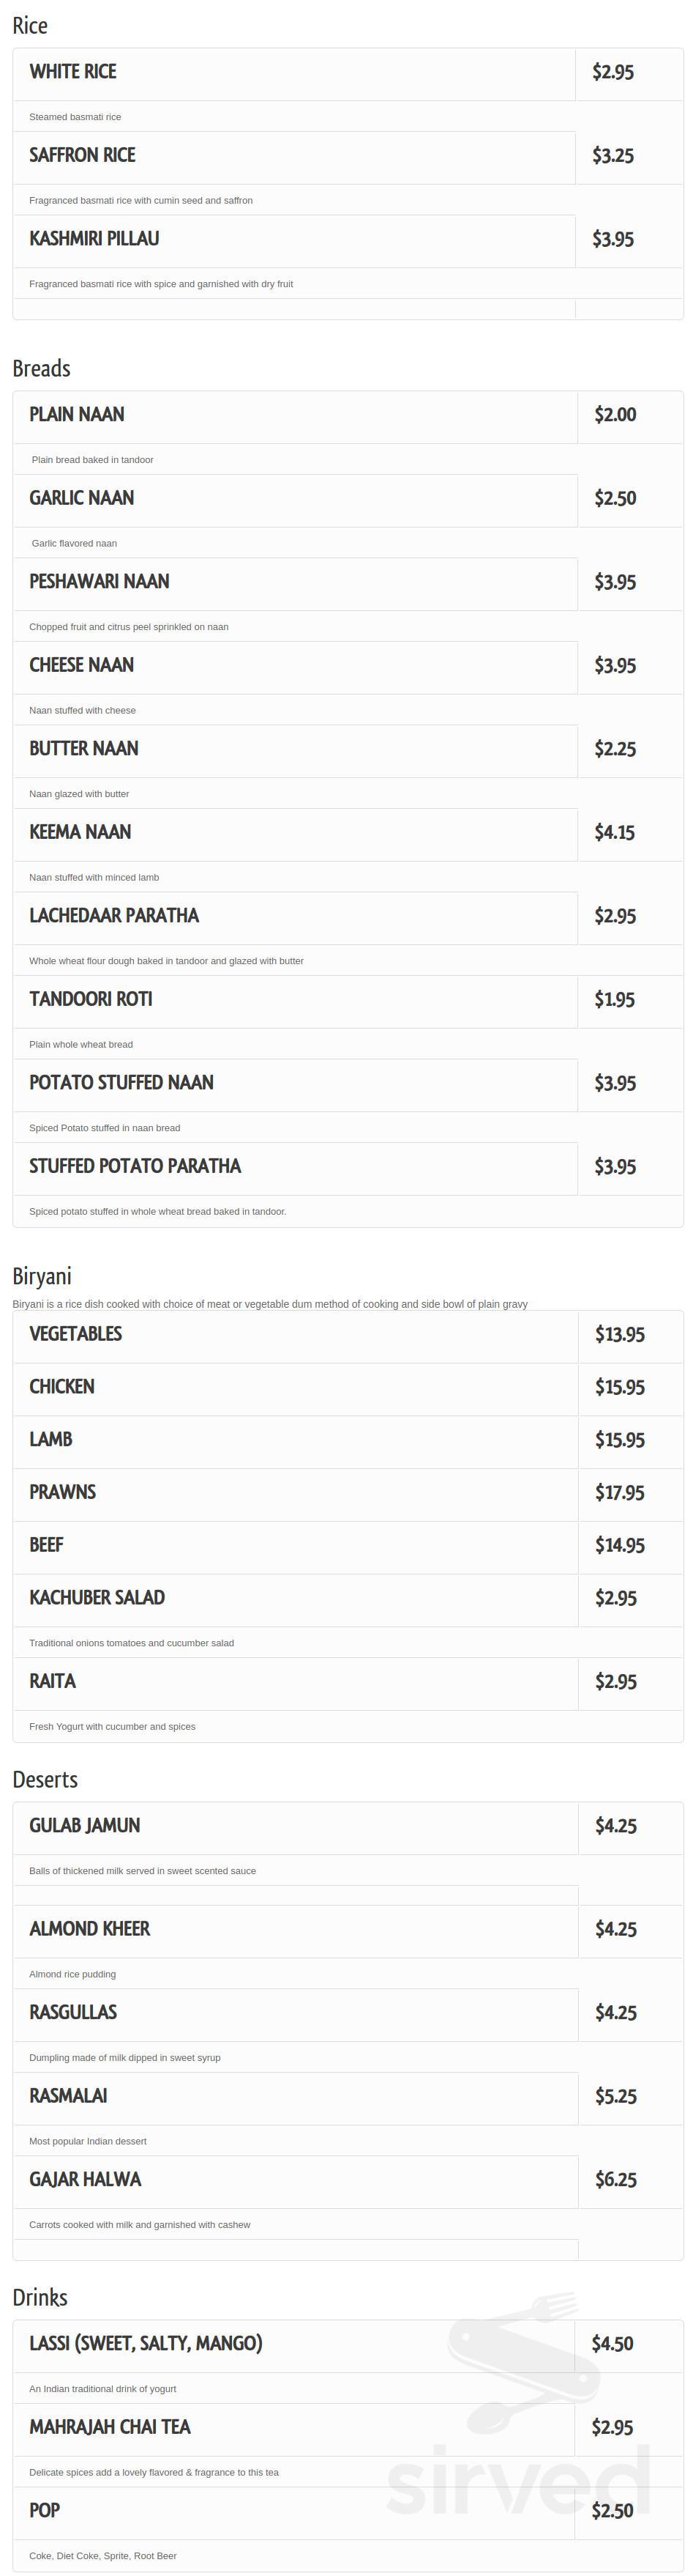Click the Tandoori Roti menu item
Screen dimensions: 693x2576
pyautogui.click(x=91, y=999)
